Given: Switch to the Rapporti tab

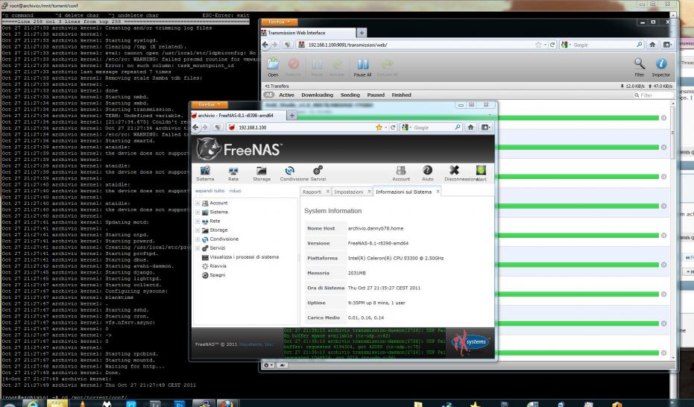Looking at the screenshot, I should coord(312,192).
